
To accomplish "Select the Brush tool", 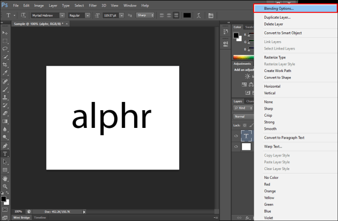I will tap(5, 90).
